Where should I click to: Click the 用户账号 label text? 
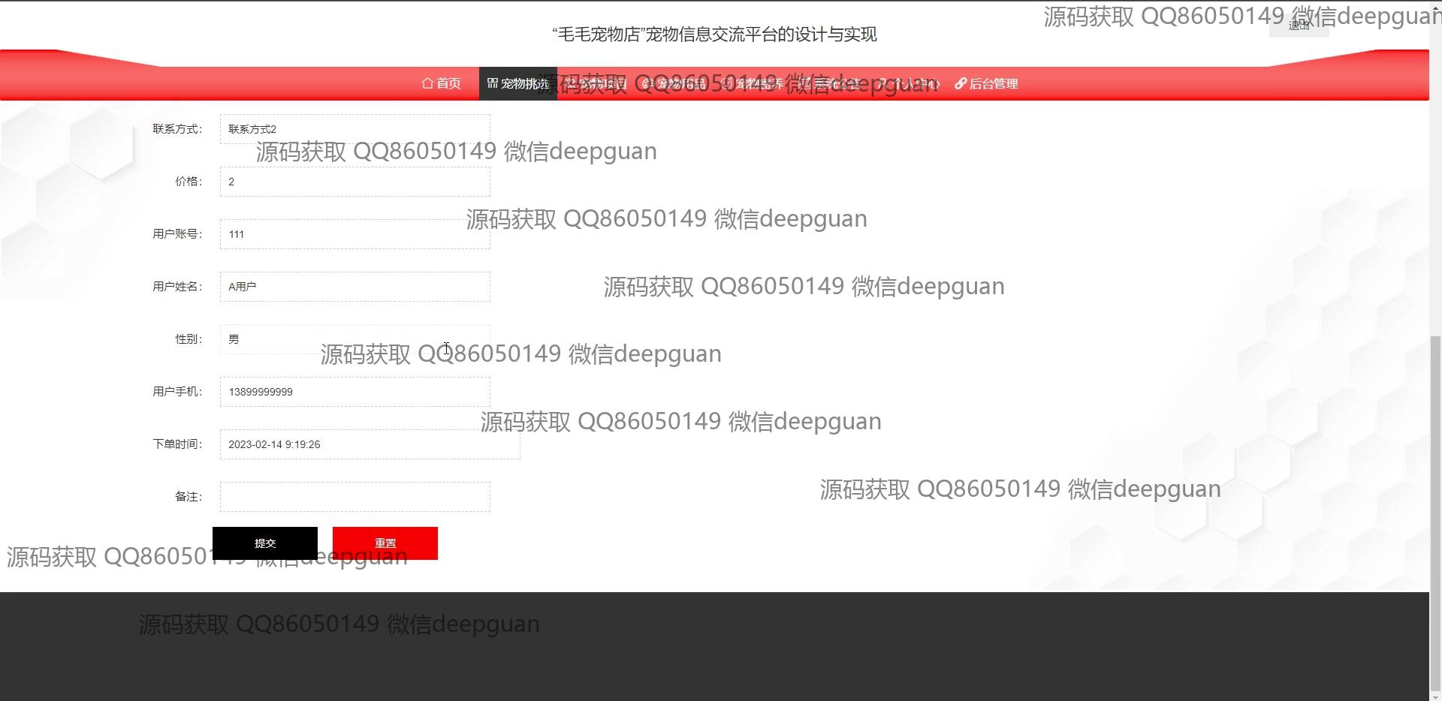(177, 234)
